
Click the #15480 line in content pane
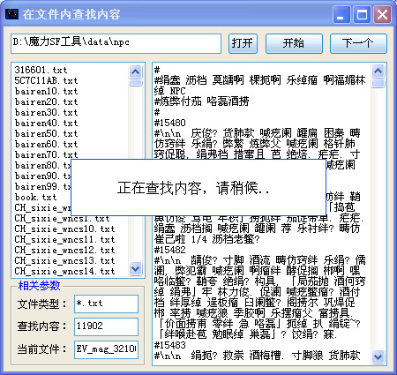pyautogui.click(x=170, y=123)
